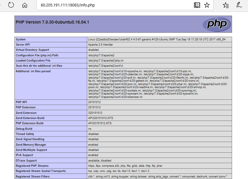Select Zend Signal Handling label

pyautogui.click(x=30, y=139)
